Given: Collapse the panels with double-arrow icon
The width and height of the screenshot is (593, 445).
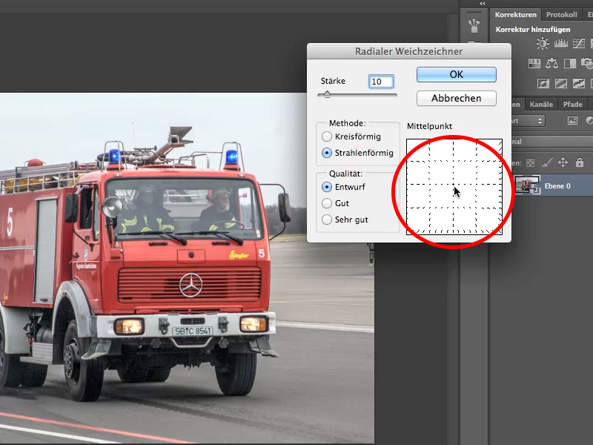Looking at the screenshot, I should (x=482, y=3).
